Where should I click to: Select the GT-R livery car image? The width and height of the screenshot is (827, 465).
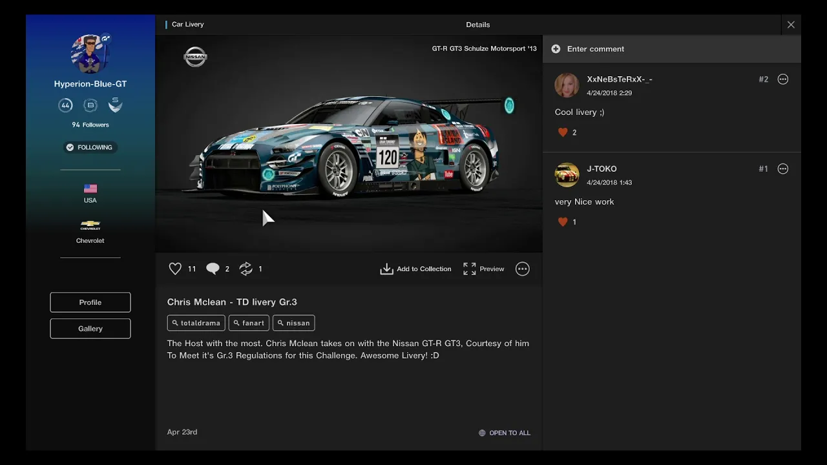point(349,145)
